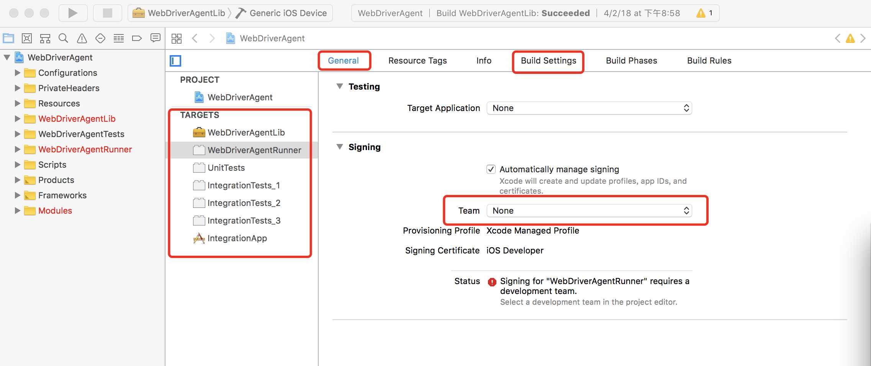The image size is (871, 366).
Task: Open the Source Control navigator icon
Action: [x=27, y=38]
